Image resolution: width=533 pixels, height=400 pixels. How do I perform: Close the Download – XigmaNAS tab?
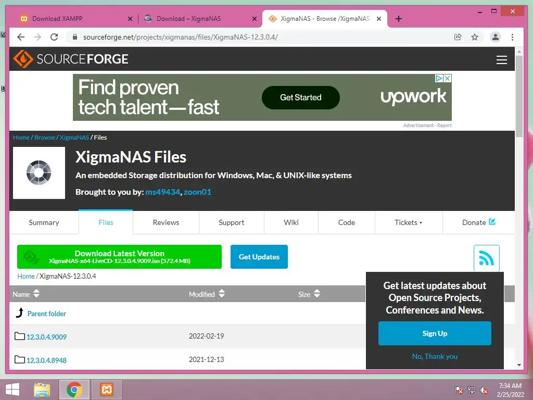pyautogui.click(x=254, y=19)
